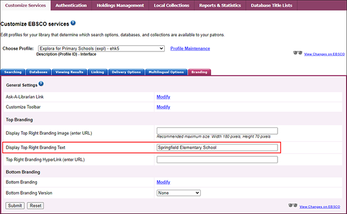
Task: Click the 'Display Top Right Branding Text' label
Action: (35, 147)
